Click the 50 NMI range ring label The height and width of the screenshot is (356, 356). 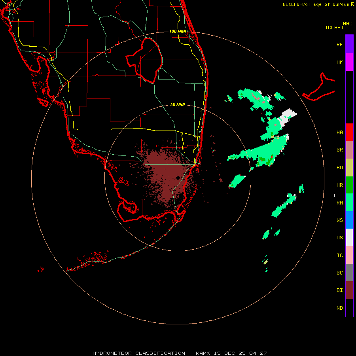178,104
